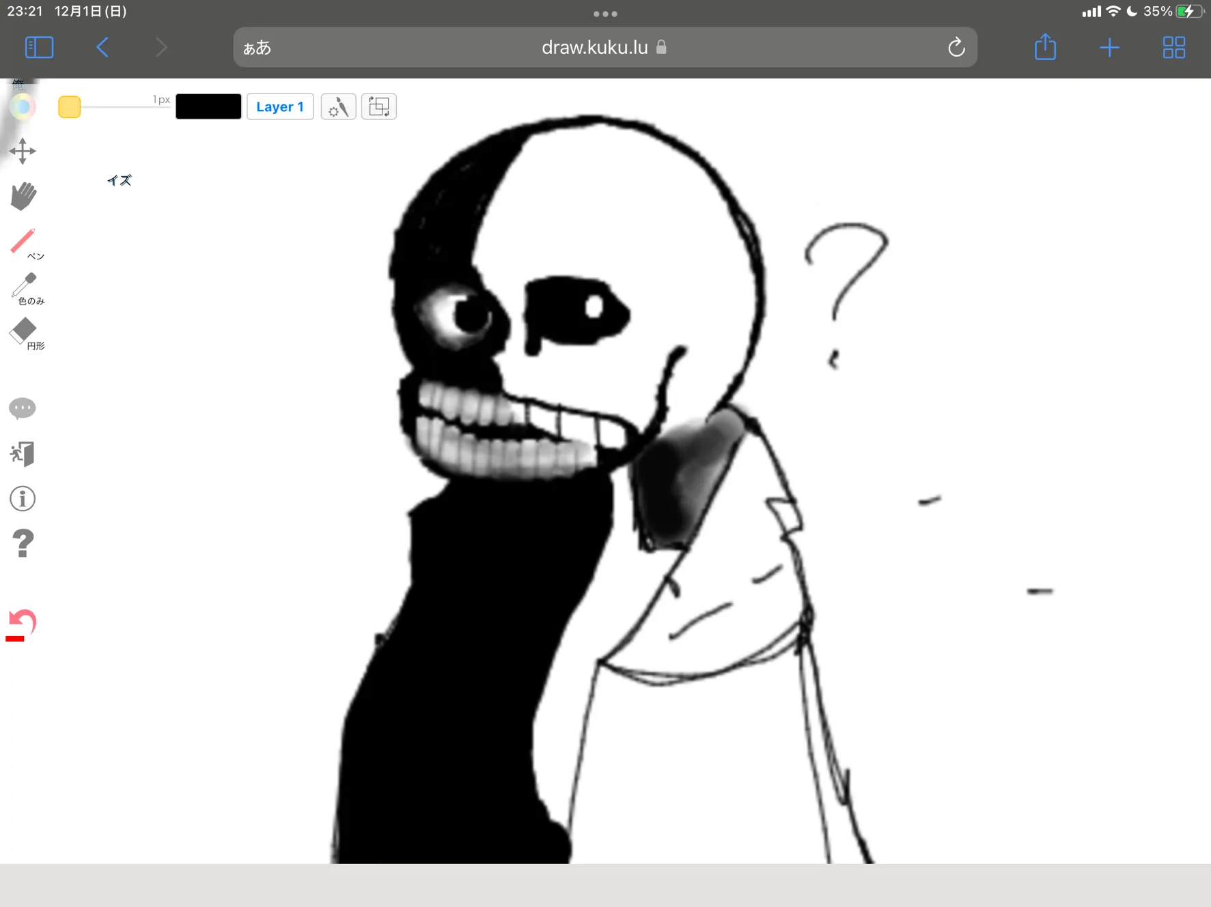
Task: Click the イズ user name label
Action: [x=120, y=180]
